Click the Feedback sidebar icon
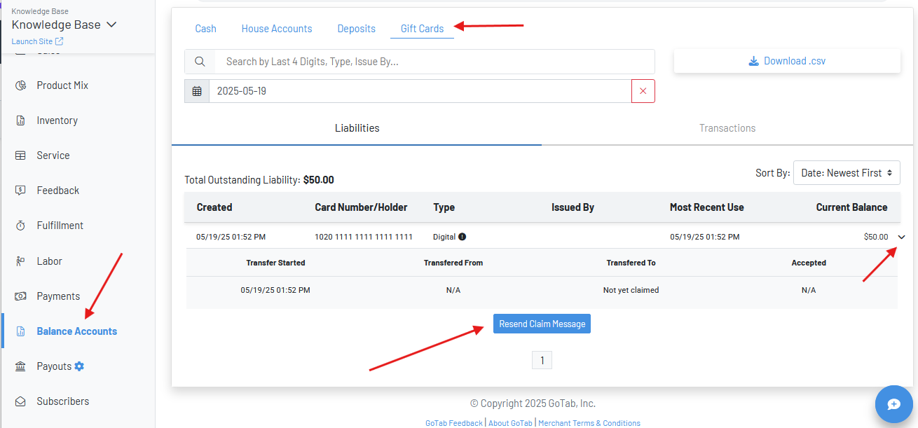918x428 pixels. tap(20, 191)
